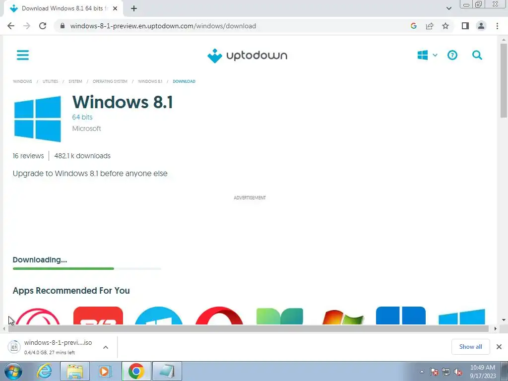Click the 64 bits label

coord(82,117)
